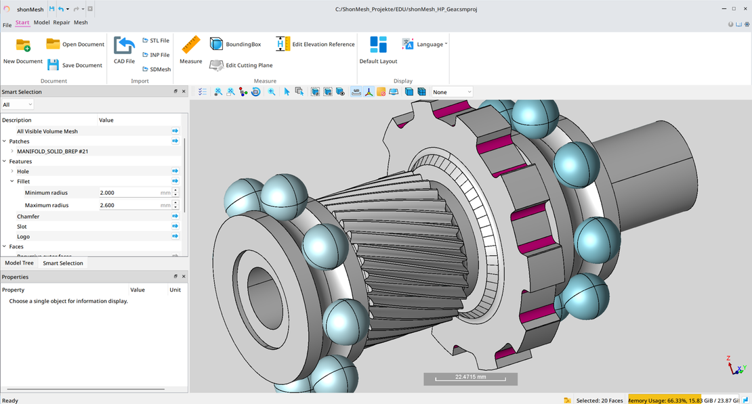
Task: Toggle the coordinate axis triad display
Action: point(369,92)
